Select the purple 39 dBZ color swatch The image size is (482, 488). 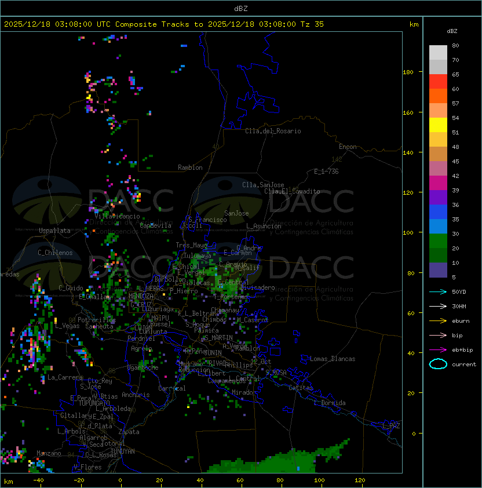[x=438, y=197]
